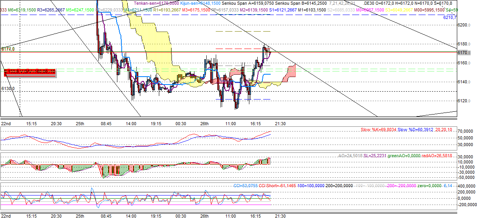Screen dimensions: 477x218
Task: Click the PP=6157,0333 pivot point label
Action: pos(225,9)
